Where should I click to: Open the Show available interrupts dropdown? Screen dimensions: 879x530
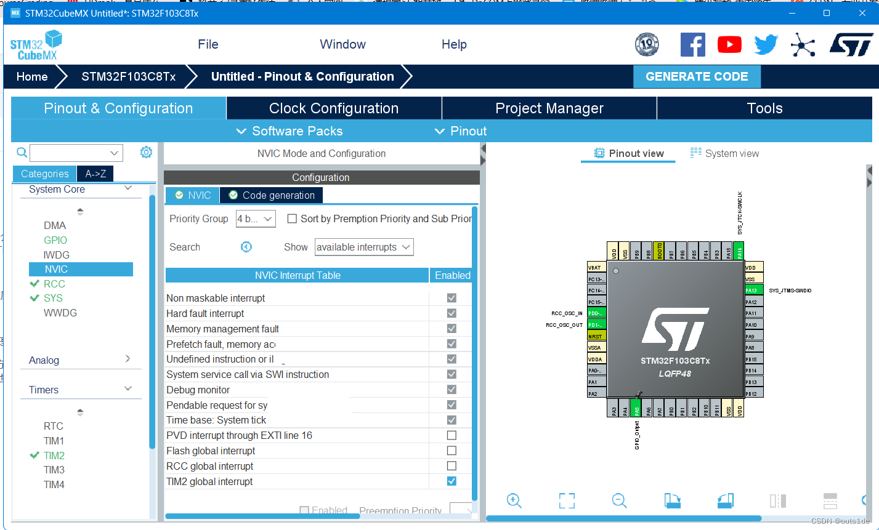(364, 247)
